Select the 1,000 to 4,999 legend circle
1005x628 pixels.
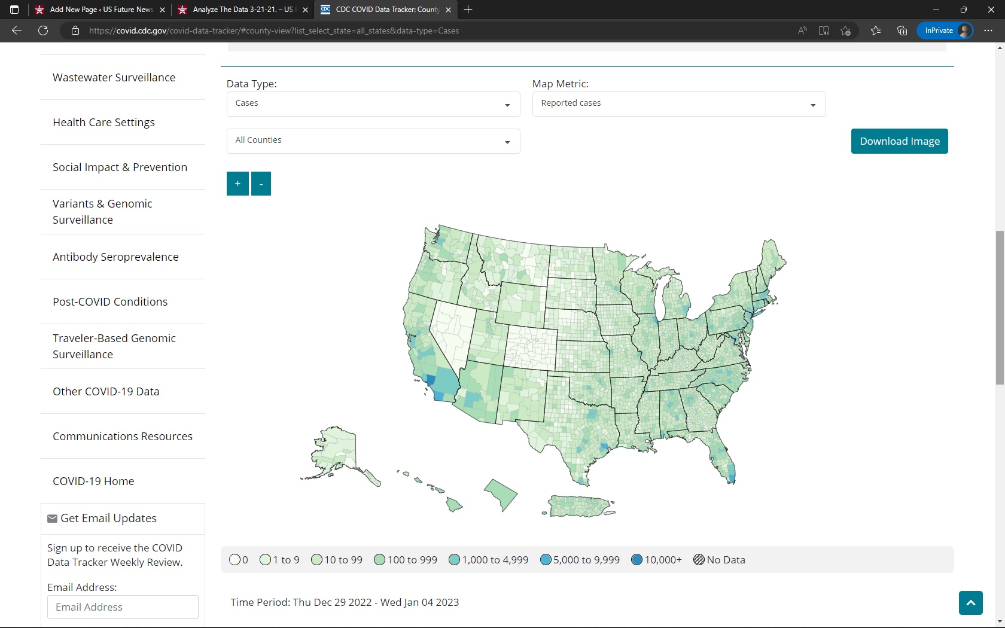(454, 560)
